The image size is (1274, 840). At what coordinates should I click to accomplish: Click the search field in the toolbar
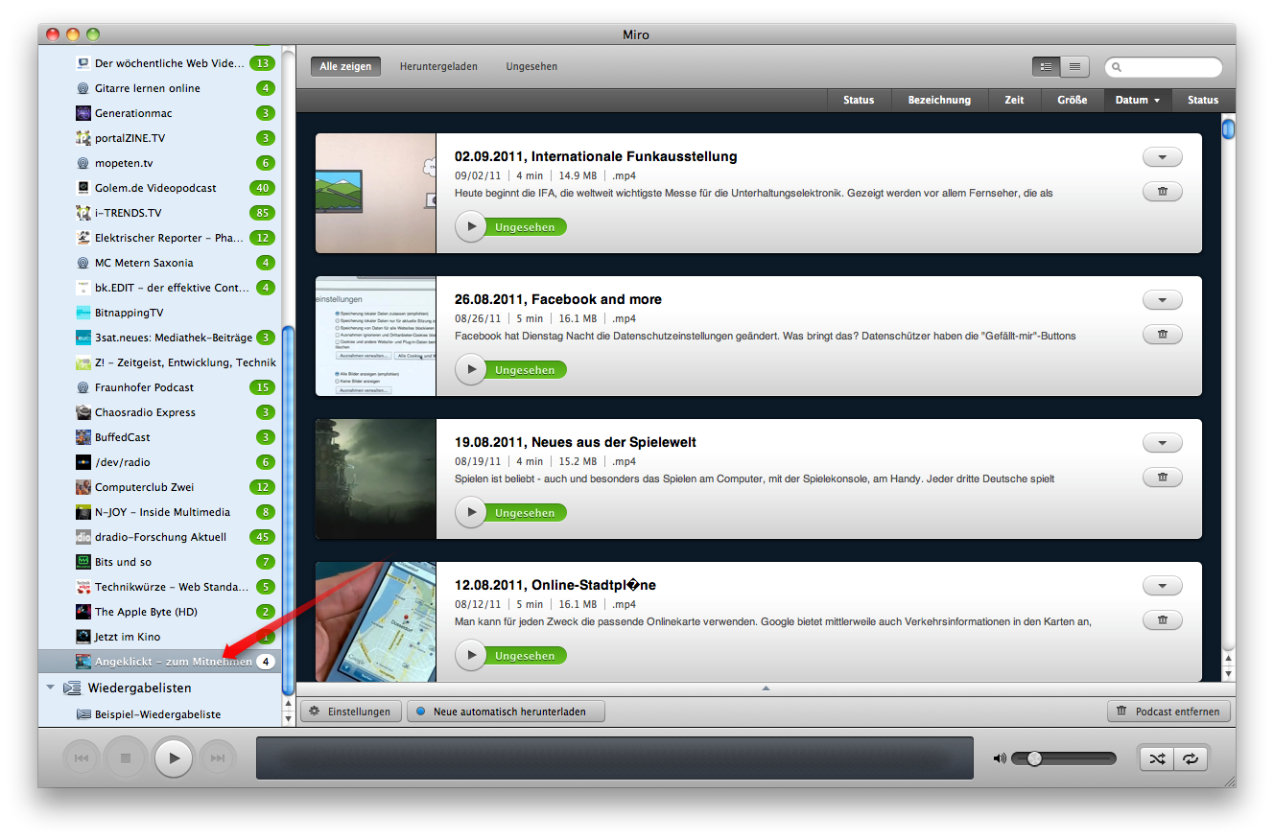(1163, 66)
